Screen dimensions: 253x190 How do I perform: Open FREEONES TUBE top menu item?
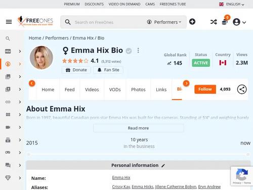tap(173, 4)
